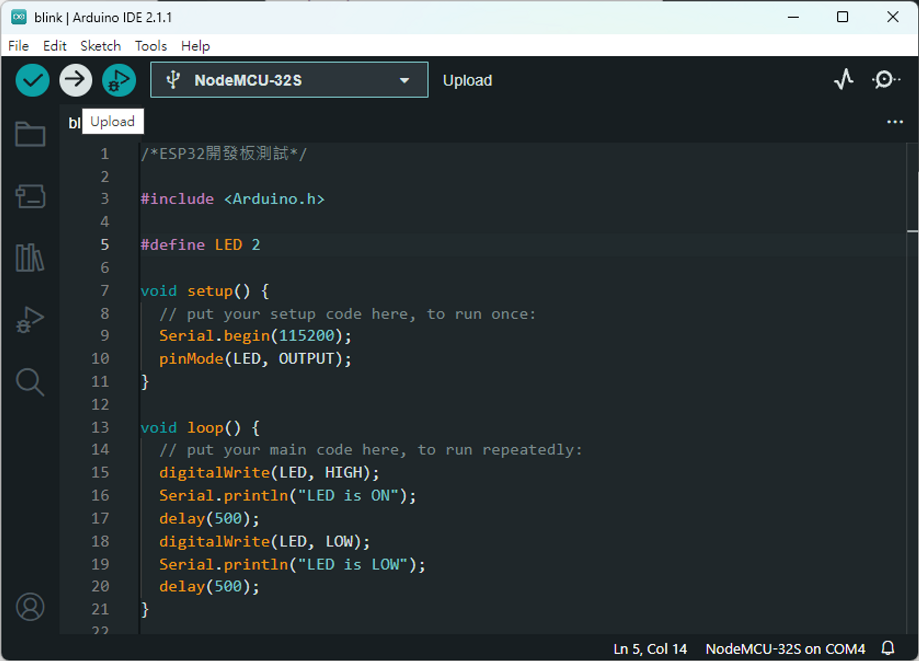Click the void loop() line
The height and width of the screenshot is (661, 919).
200,427
